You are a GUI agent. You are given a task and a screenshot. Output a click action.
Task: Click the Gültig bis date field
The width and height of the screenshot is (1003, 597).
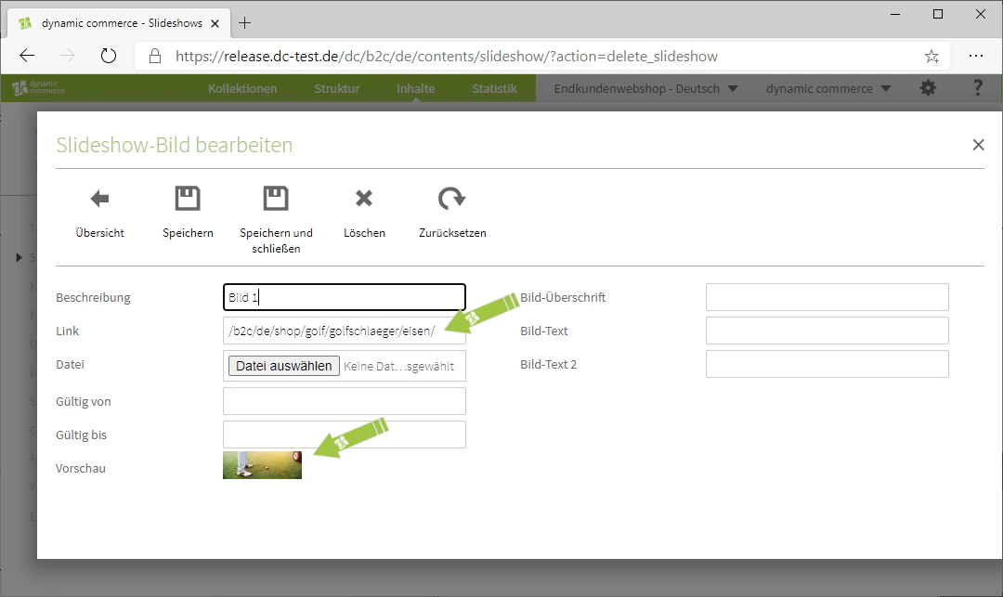click(x=345, y=435)
